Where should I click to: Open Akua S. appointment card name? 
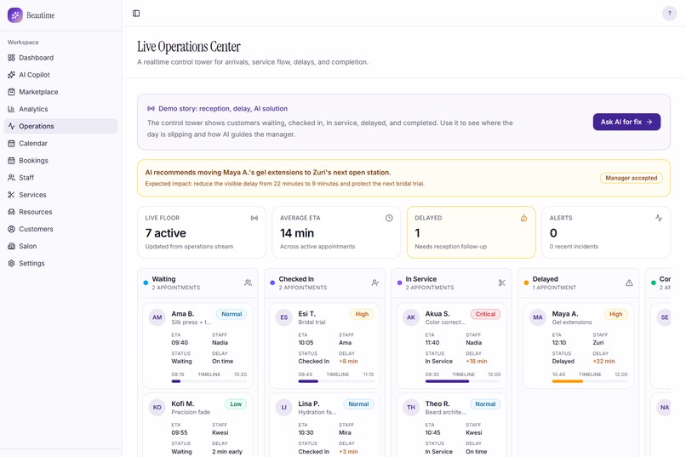click(437, 313)
